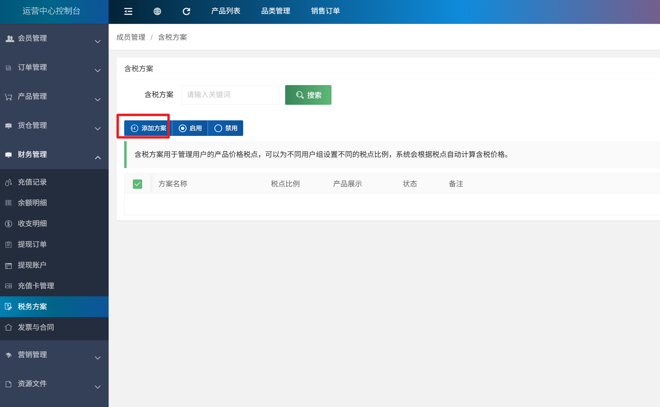
Task: Click the 添加方案 button
Action: [x=148, y=128]
